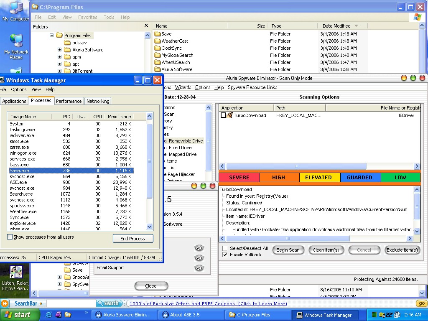Uncheck Enable Rollback checkbox

click(x=225, y=255)
